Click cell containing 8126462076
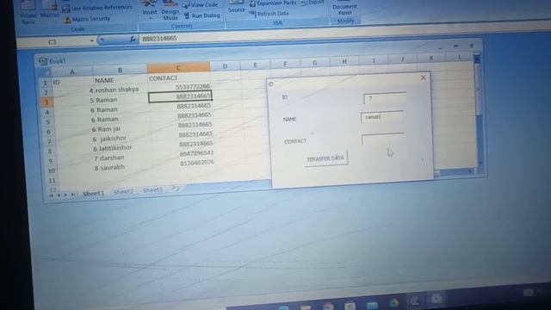Screen dimensions: 551x310 pyautogui.click(x=183, y=163)
